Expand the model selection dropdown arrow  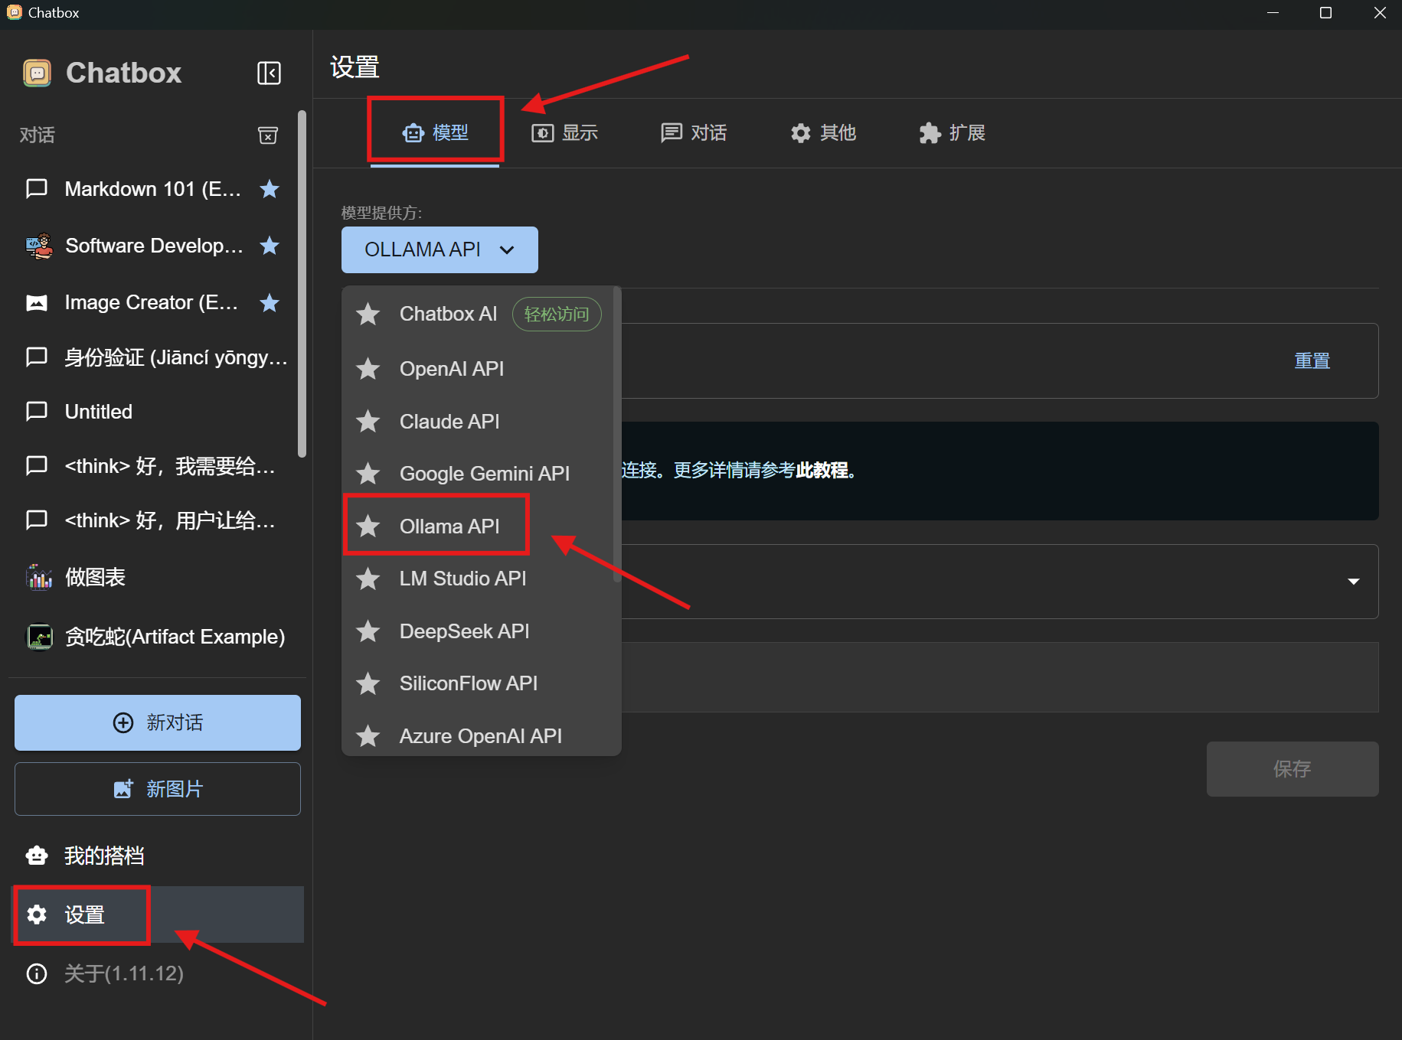[1353, 582]
